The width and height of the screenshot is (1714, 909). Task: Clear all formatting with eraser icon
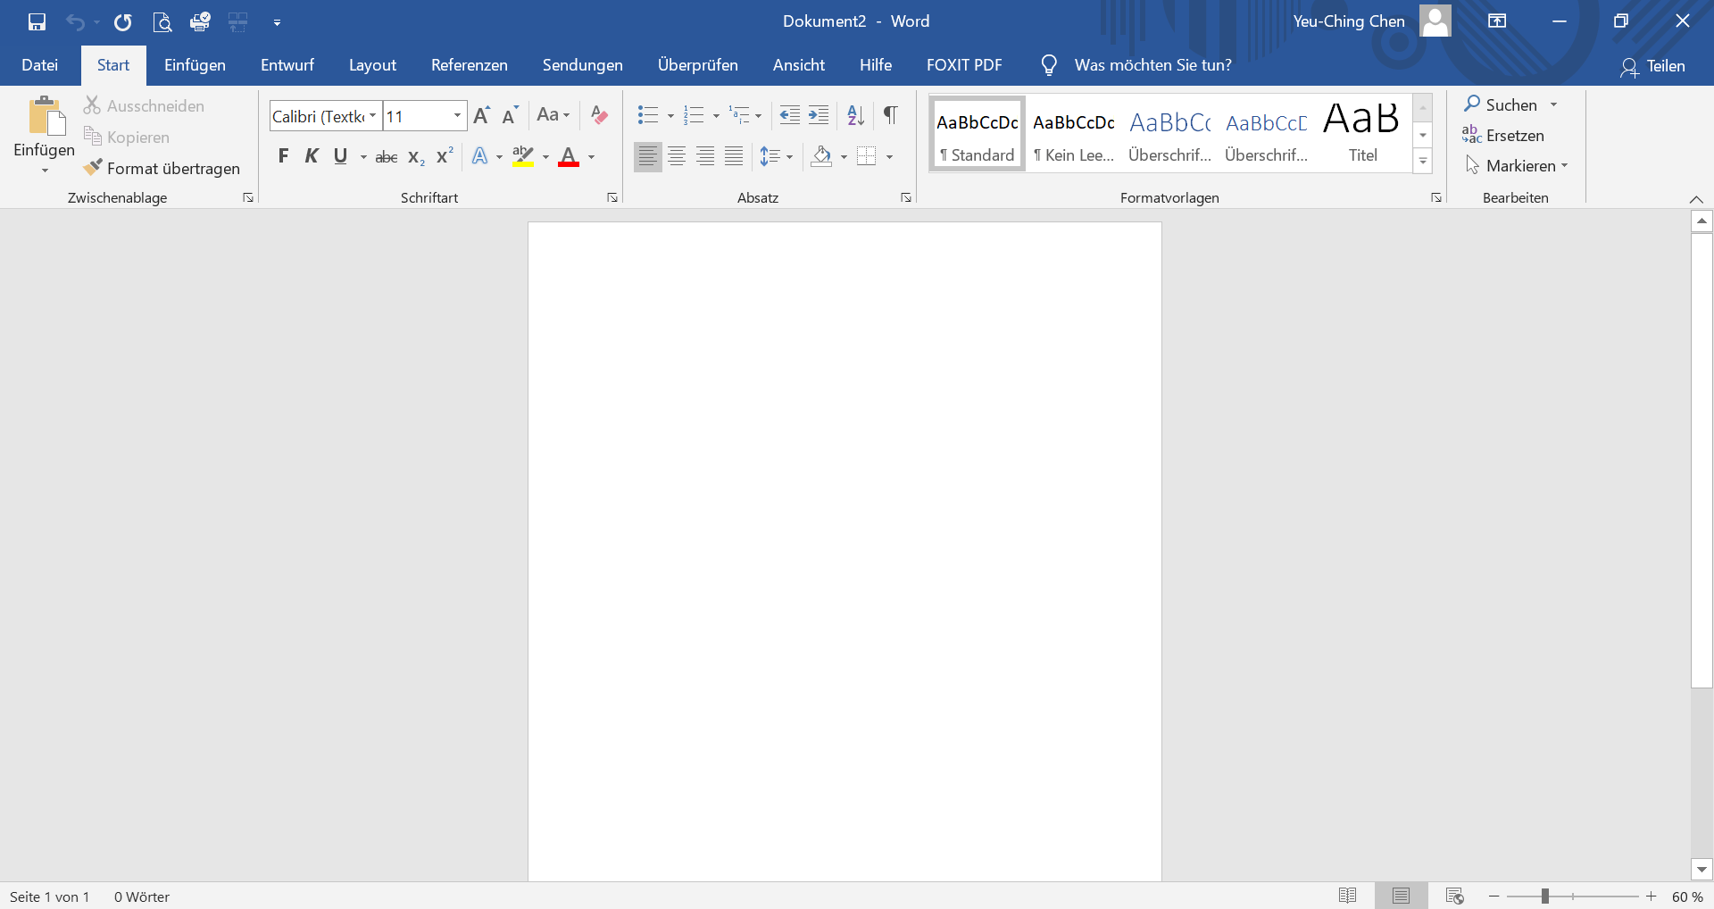599,115
